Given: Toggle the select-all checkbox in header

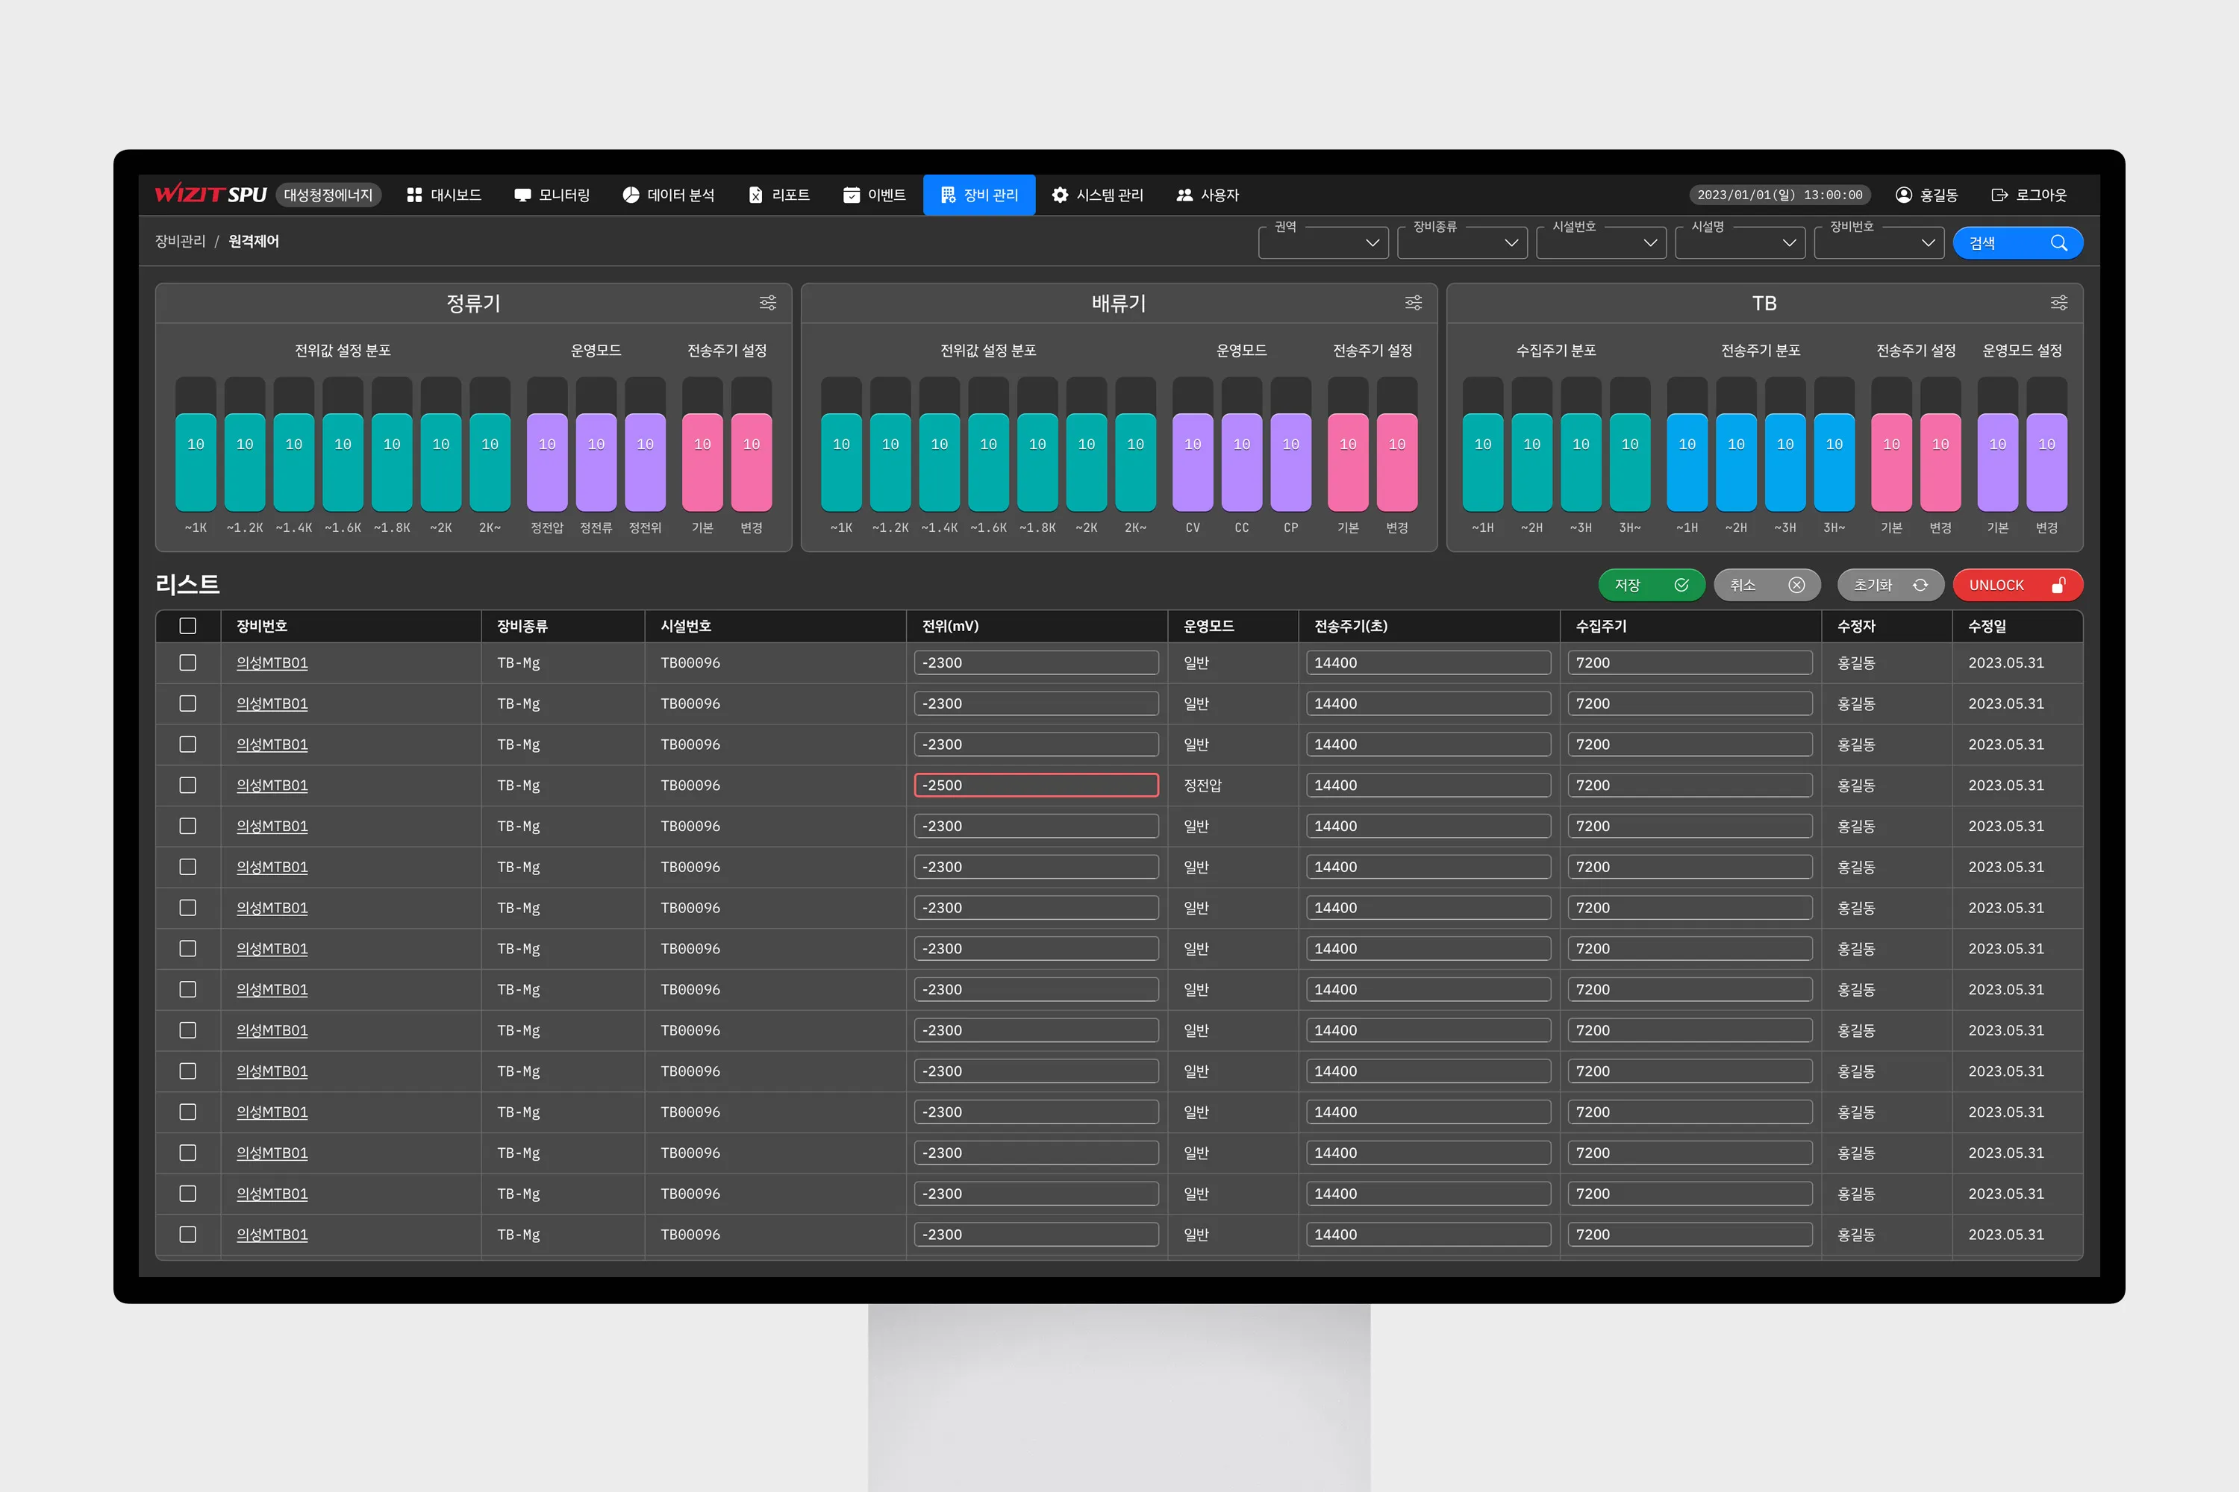Looking at the screenshot, I should (x=187, y=626).
